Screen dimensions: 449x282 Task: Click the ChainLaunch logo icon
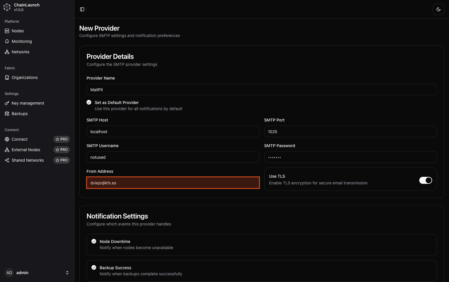tap(7, 7)
